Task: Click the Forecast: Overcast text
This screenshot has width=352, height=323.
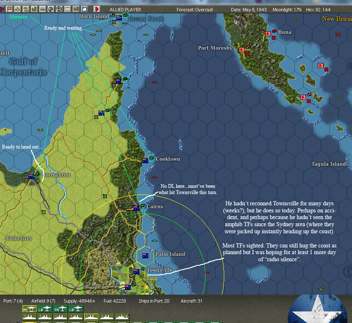Action: click(195, 10)
